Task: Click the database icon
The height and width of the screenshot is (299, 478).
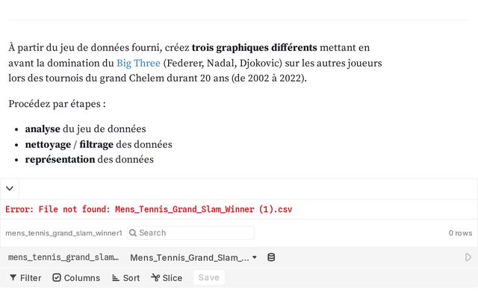Action: click(x=271, y=257)
